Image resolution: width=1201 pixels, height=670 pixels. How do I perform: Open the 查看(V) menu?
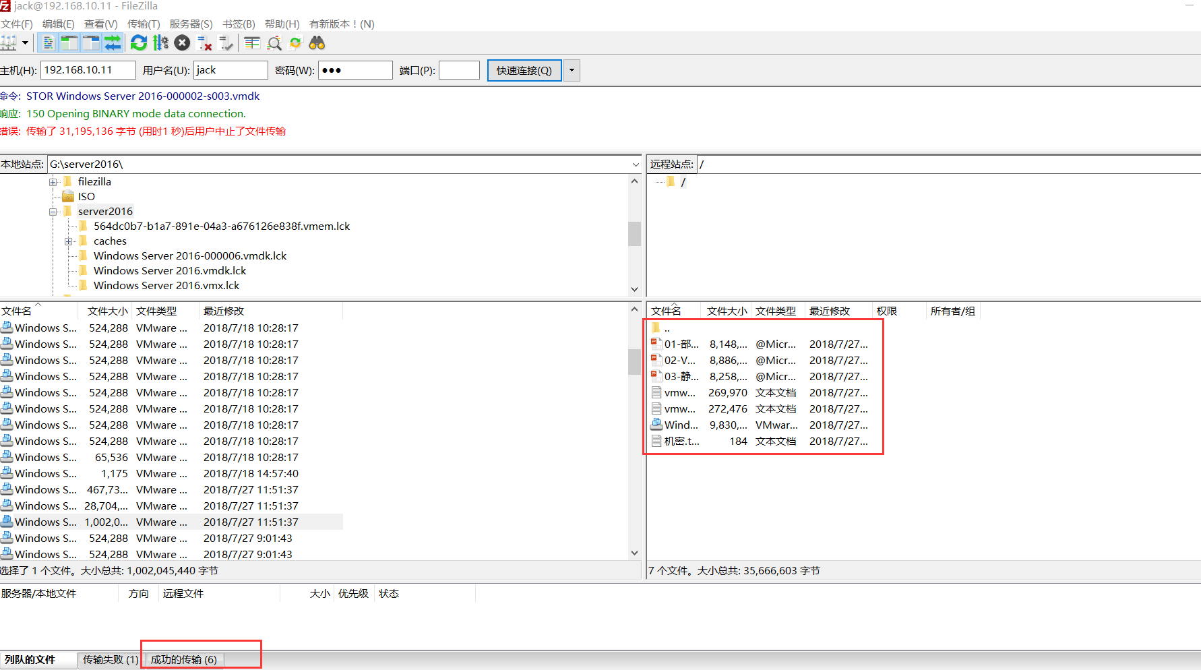101,24
